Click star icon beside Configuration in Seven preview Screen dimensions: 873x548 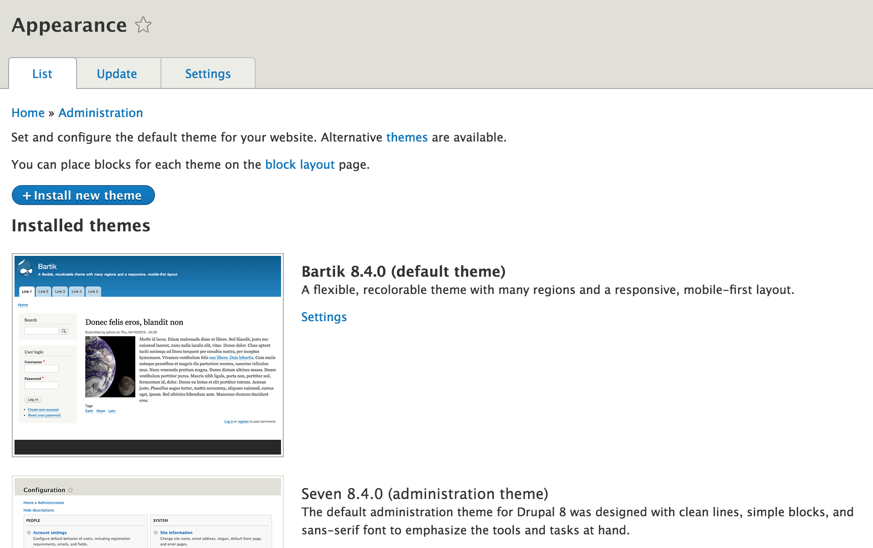pos(70,490)
